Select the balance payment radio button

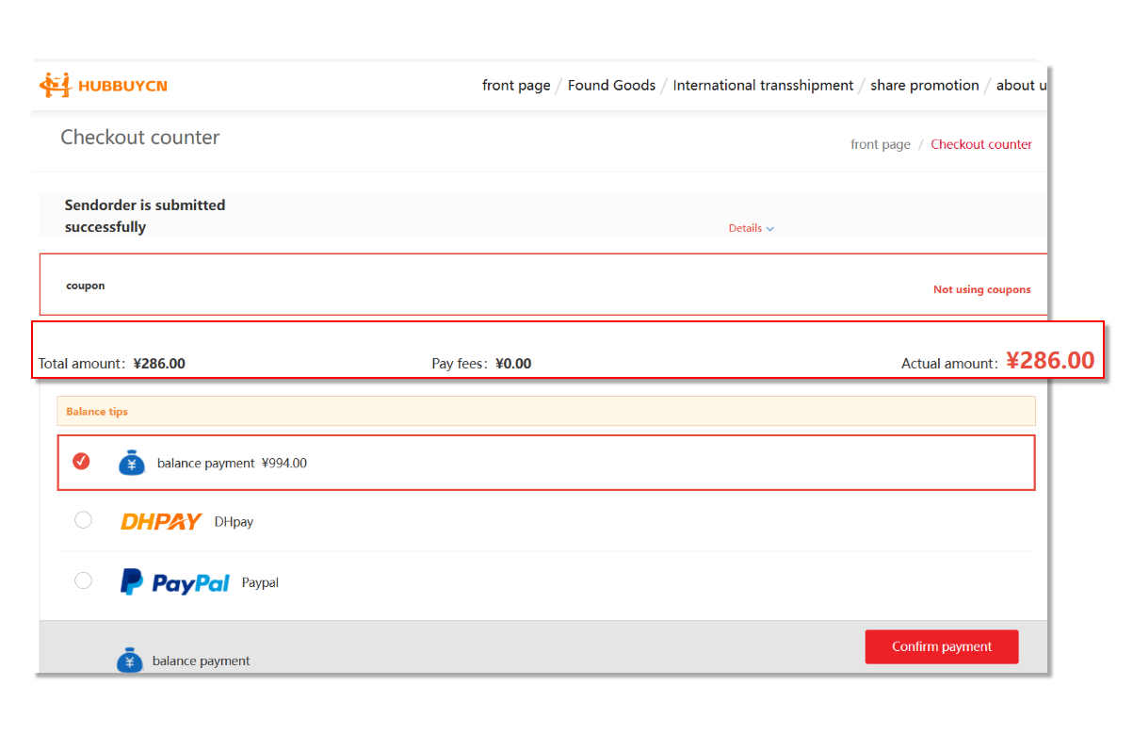82,461
